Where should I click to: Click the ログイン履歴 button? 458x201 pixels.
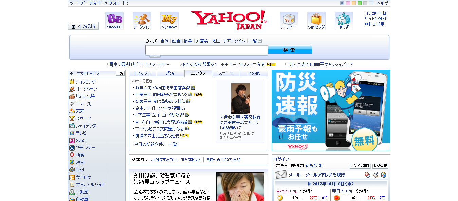pos(360,166)
